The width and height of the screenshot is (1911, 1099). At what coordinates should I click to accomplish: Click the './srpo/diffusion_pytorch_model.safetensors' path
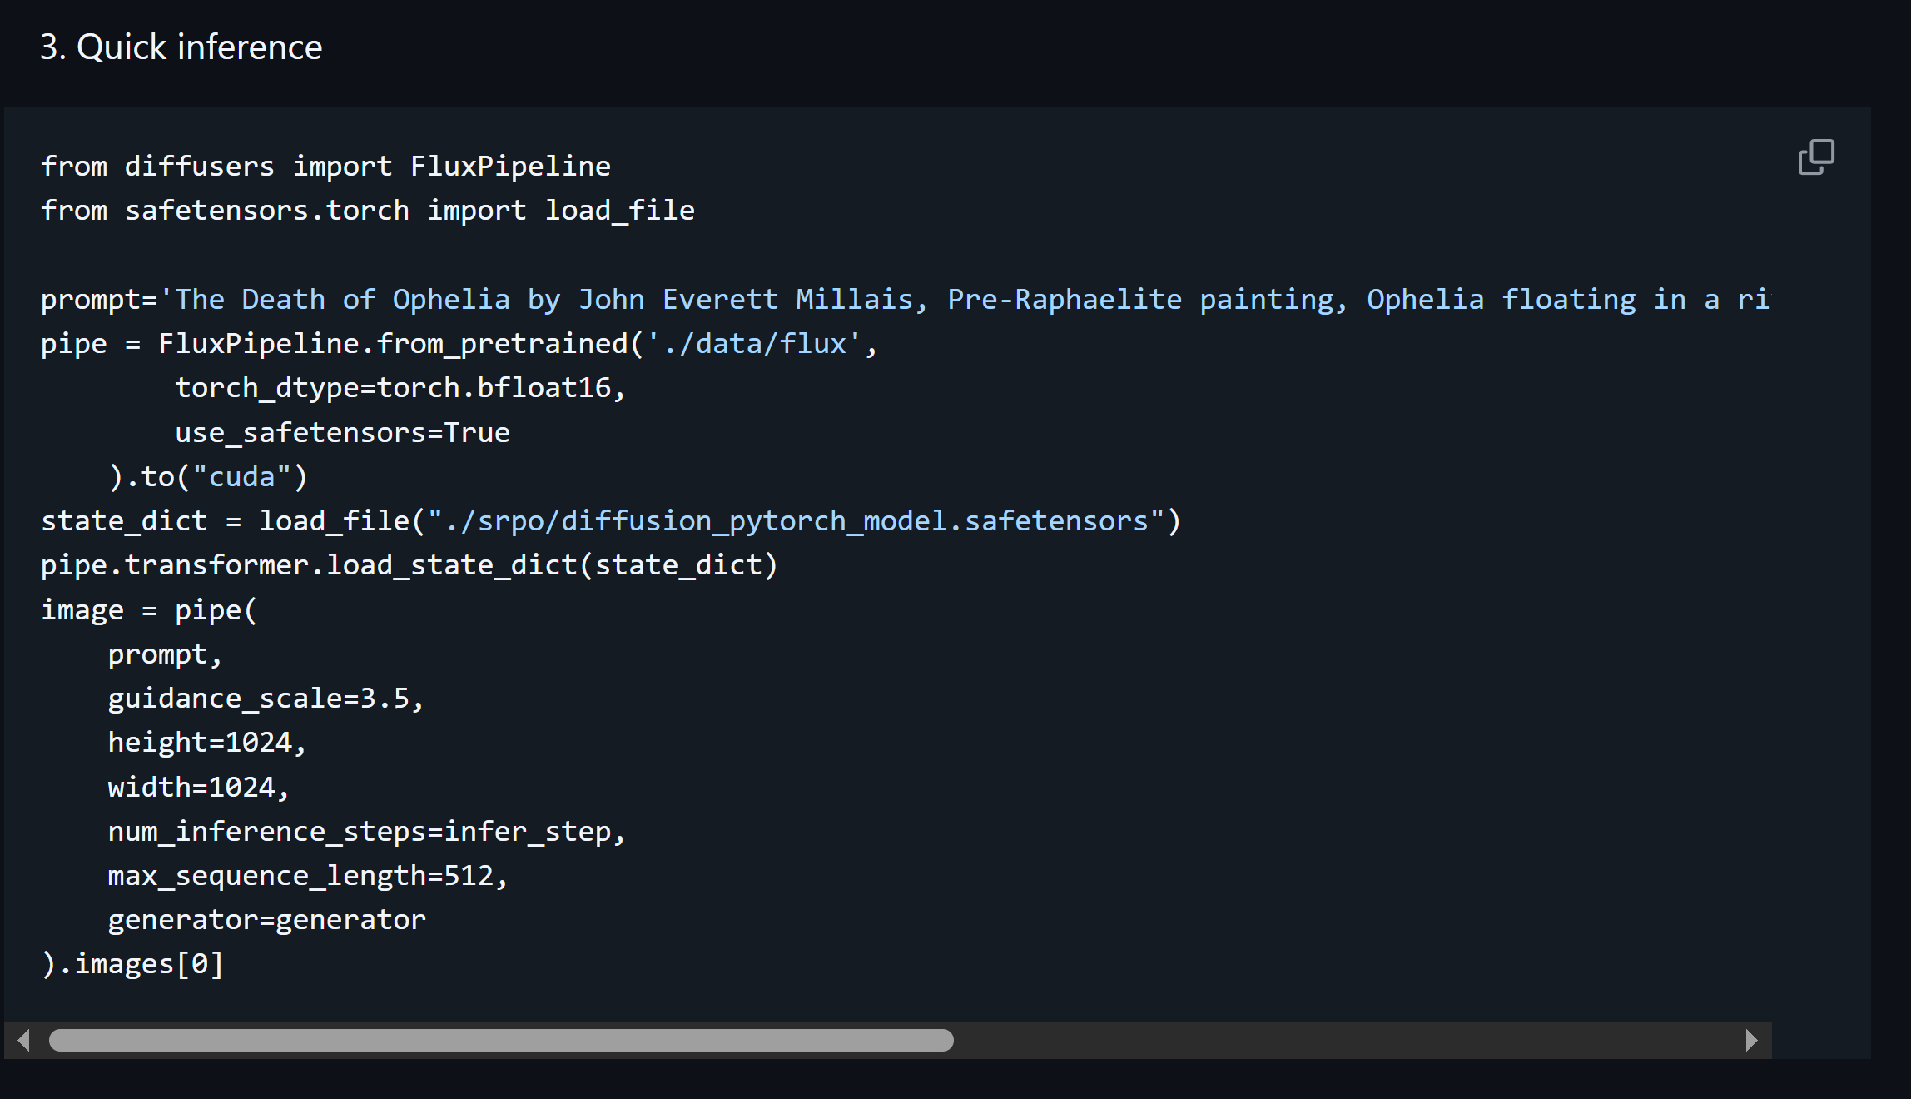pos(797,521)
